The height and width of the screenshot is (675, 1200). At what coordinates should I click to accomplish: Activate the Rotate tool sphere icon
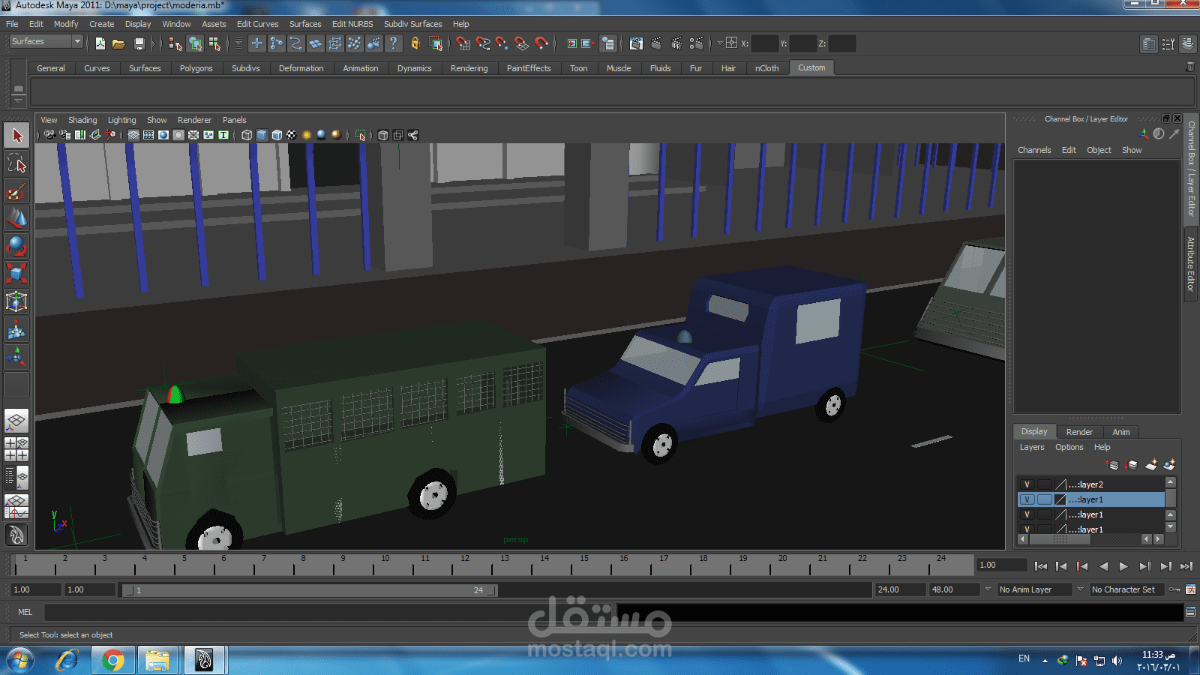click(x=16, y=246)
